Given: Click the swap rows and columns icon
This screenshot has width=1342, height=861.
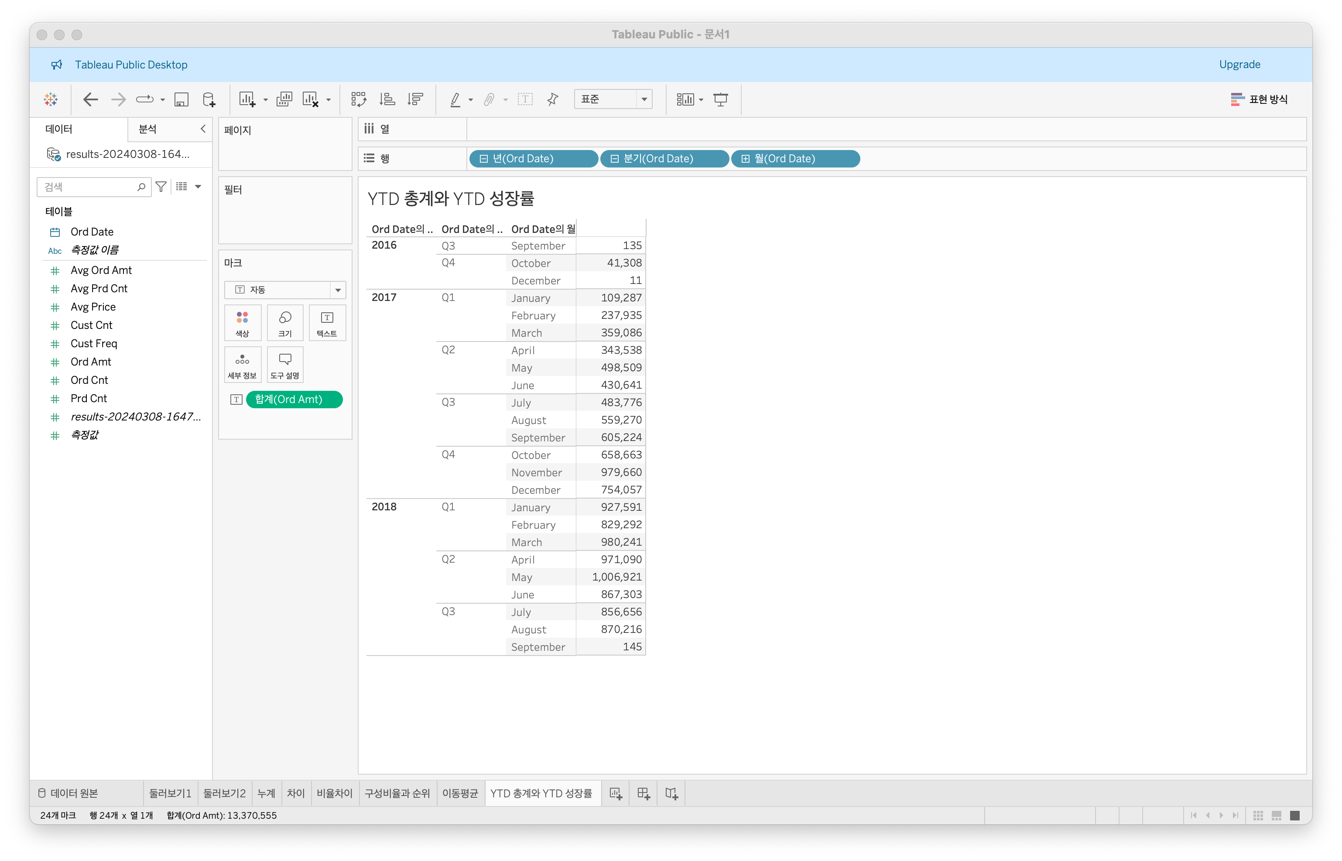Looking at the screenshot, I should coord(359,99).
